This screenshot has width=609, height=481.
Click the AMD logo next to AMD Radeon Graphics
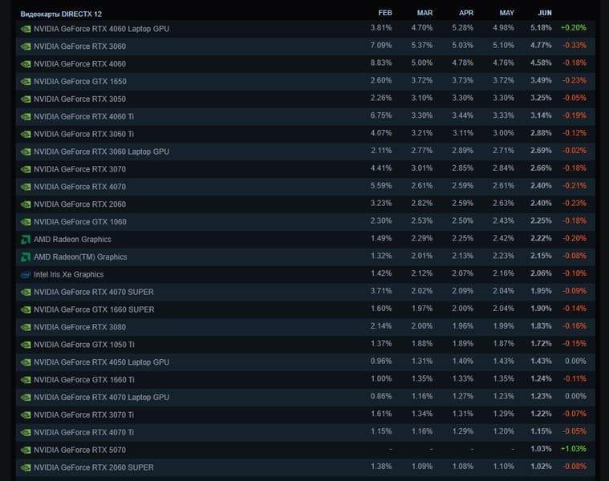pos(26,239)
